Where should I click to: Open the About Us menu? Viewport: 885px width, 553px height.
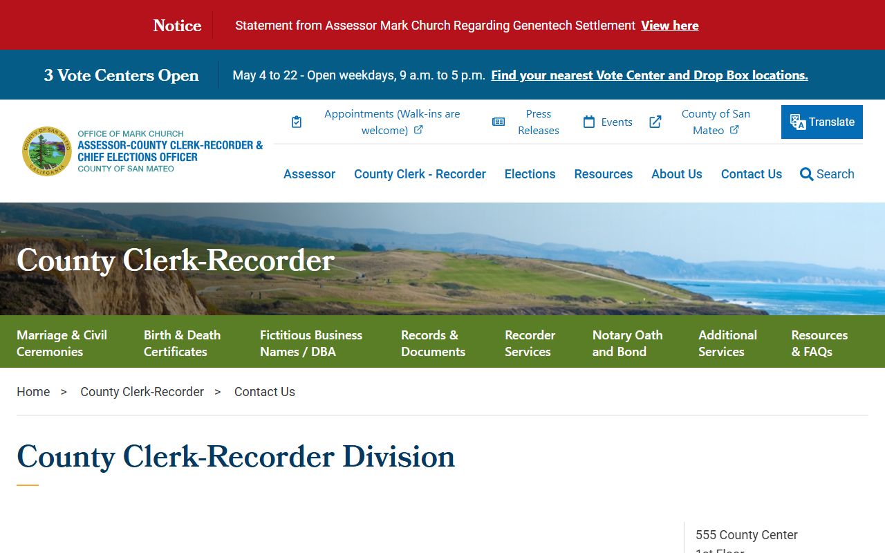tap(676, 174)
